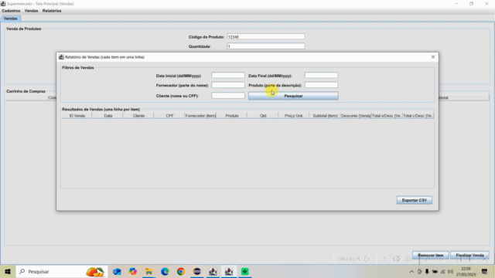Screen dimensions: 495x278
Task: Open File Explorer from the taskbar
Action: point(149,271)
